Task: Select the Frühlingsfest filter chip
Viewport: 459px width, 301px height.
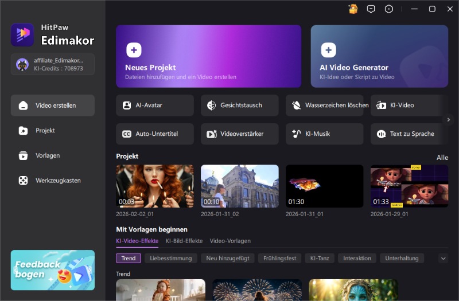Action: coord(279,259)
